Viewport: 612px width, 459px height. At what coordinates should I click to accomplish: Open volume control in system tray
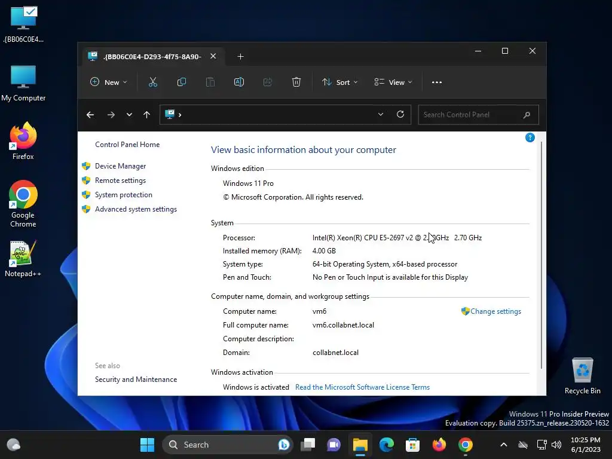pos(556,445)
